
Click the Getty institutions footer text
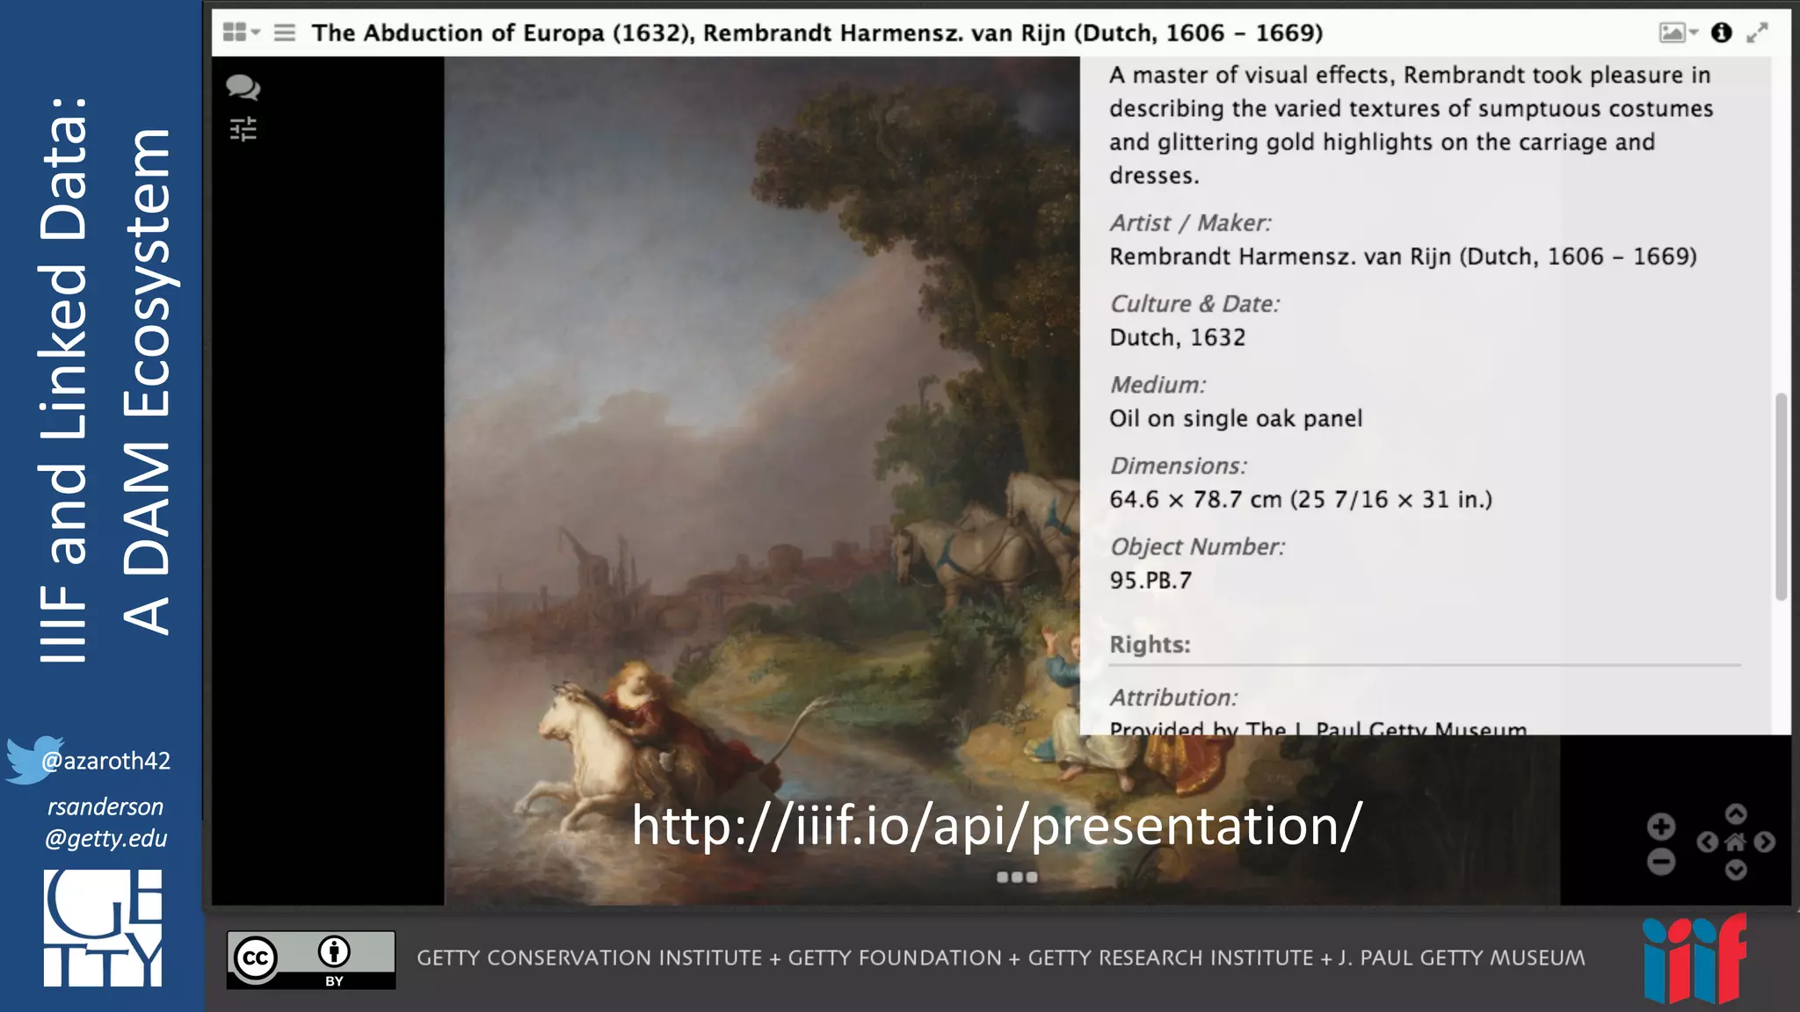coord(1001,958)
